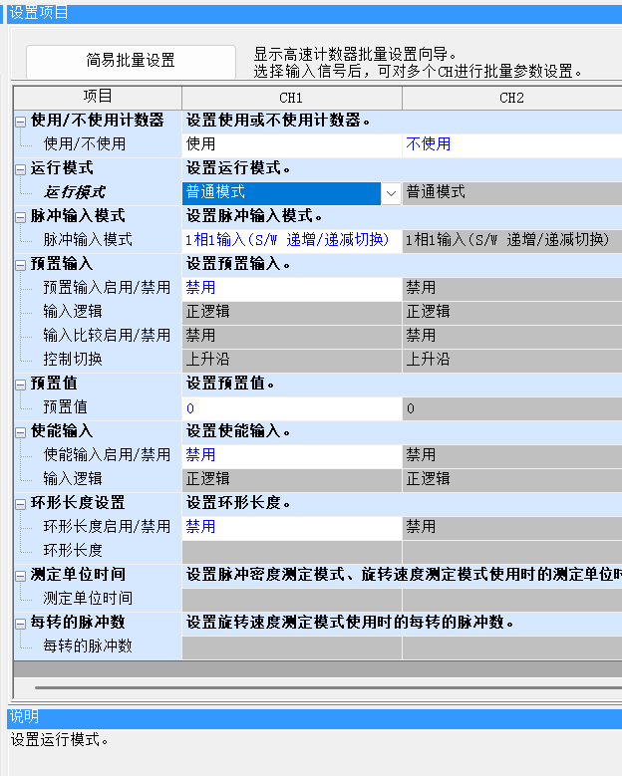Select CH2 不使用 value cell
The image size is (622, 776).
pos(510,144)
